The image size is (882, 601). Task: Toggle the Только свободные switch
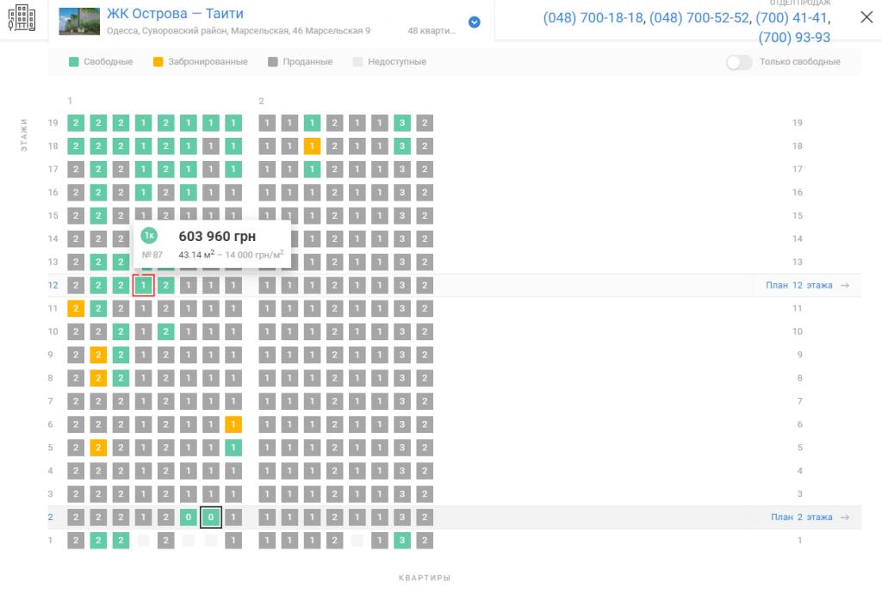coord(738,62)
